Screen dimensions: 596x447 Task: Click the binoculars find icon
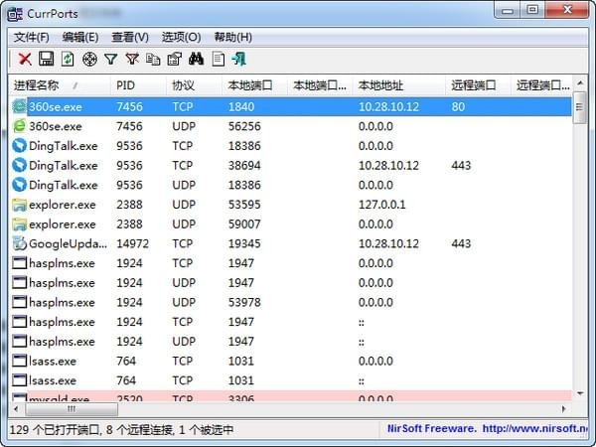pyautogui.click(x=196, y=59)
